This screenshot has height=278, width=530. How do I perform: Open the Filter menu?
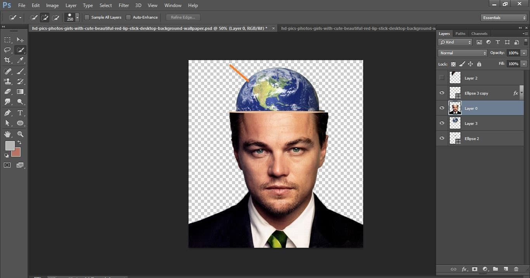tap(123, 5)
